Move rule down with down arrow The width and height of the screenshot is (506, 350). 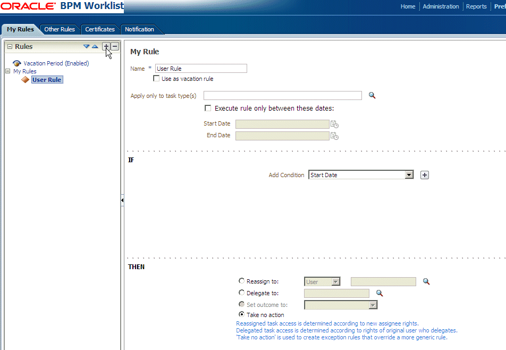87,46
